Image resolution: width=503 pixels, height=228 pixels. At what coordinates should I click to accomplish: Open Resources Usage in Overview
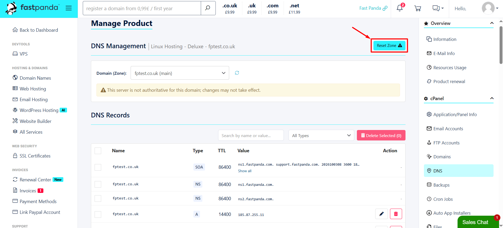446,68
